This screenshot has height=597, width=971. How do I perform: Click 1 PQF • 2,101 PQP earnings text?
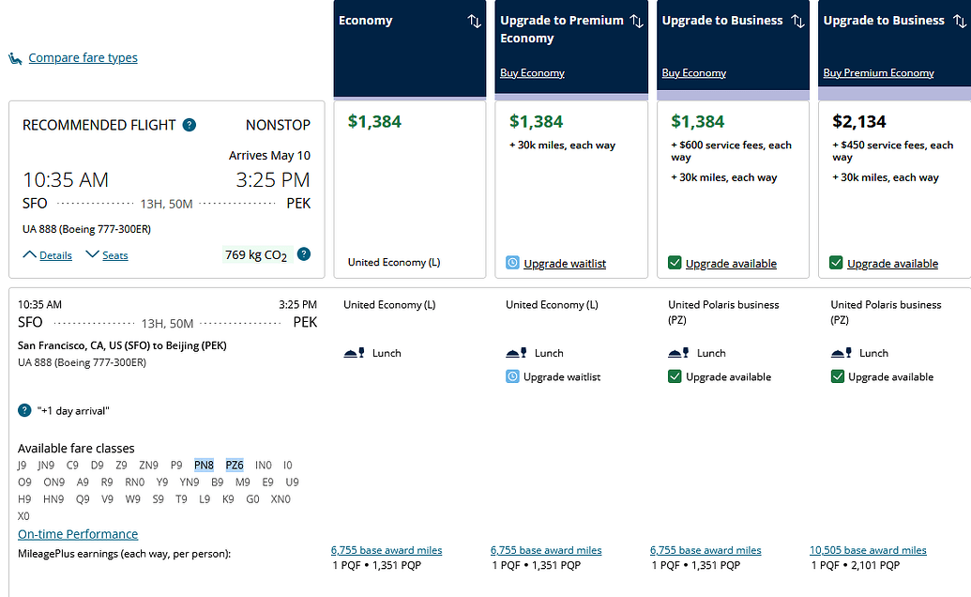[x=856, y=565]
